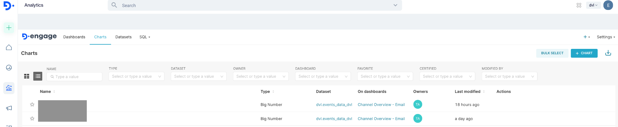The height and width of the screenshot is (127, 618).
Task: Open the Home icon in sidebar
Action: pos(9,48)
